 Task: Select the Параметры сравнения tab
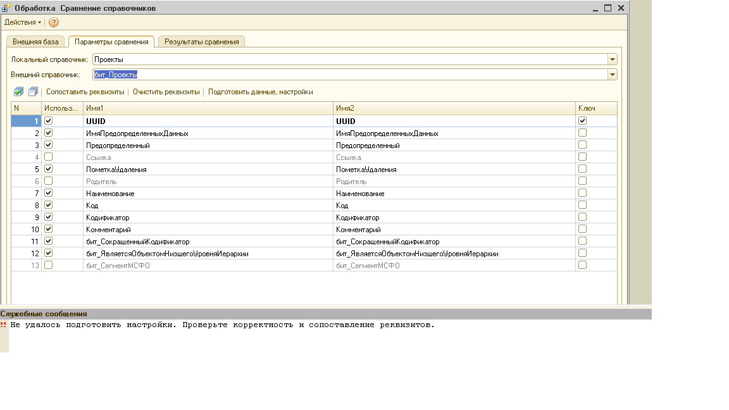111,42
